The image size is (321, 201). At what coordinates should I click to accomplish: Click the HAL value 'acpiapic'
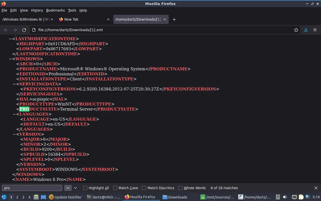click(41, 99)
